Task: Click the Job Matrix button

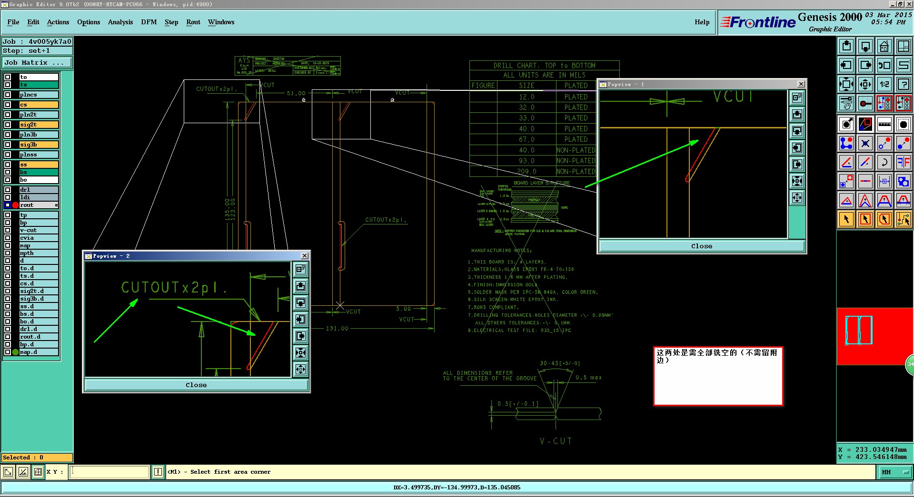Action: 38,63
